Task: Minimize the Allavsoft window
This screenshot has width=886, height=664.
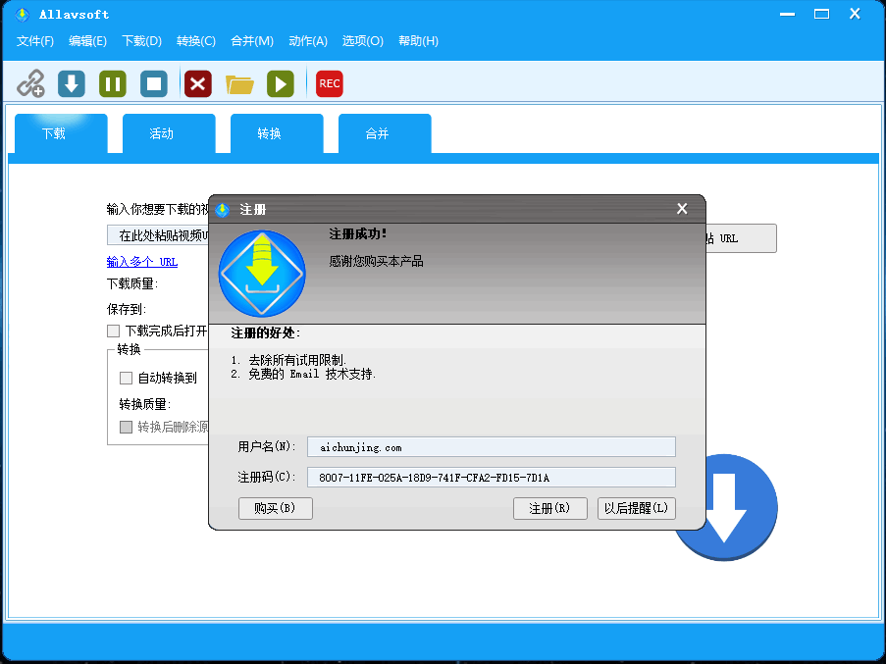Action: click(x=787, y=14)
